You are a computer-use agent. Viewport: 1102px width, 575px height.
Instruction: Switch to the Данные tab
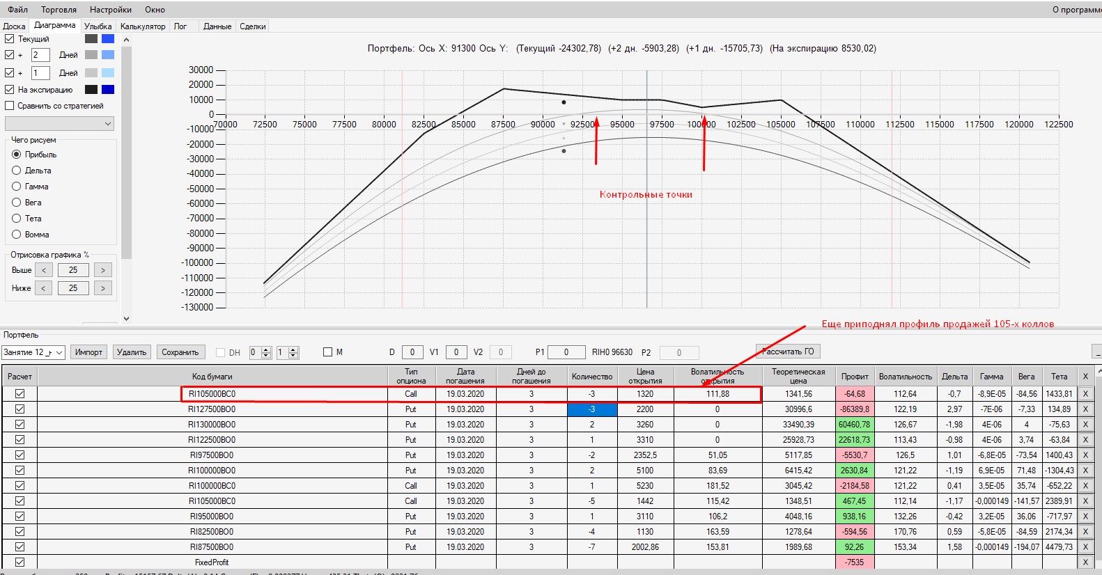click(217, 26)
